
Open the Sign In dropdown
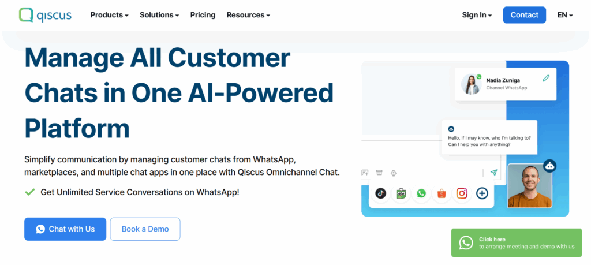pos(477,15)
